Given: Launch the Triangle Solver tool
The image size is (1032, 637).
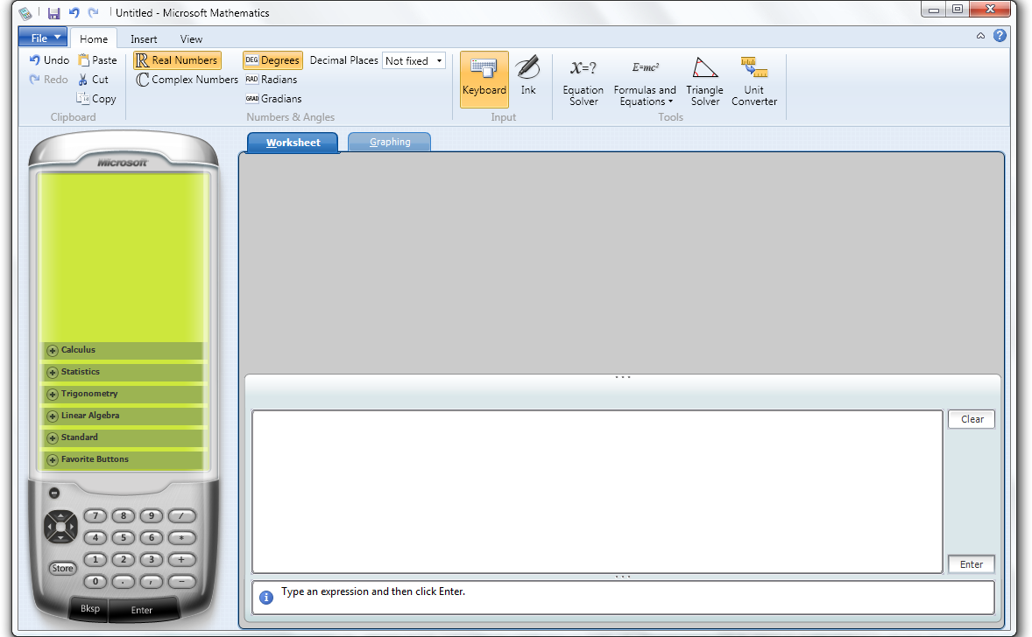Looking at the screenshot, I should [705, 80].
